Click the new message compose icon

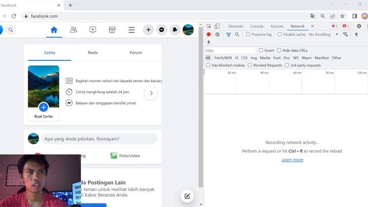pos(187,196)
